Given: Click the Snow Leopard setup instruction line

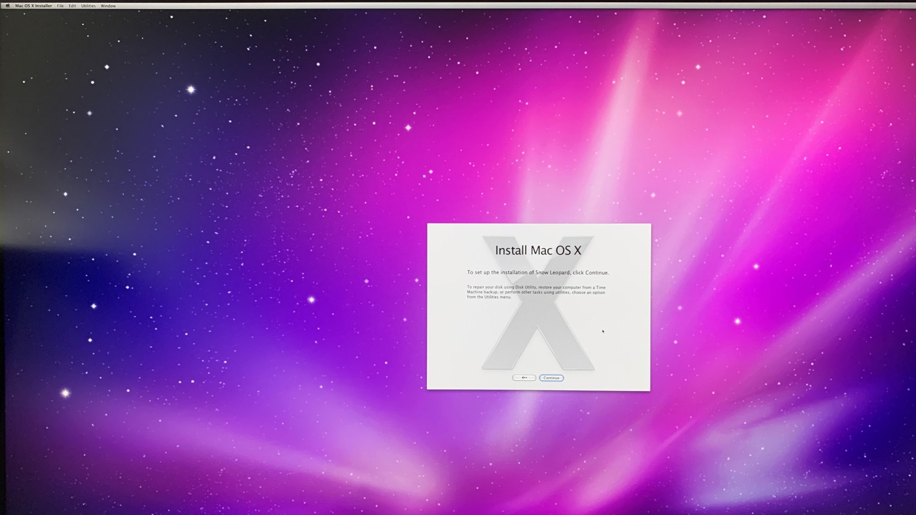Looking at the screenshot, I should (538, 272).
